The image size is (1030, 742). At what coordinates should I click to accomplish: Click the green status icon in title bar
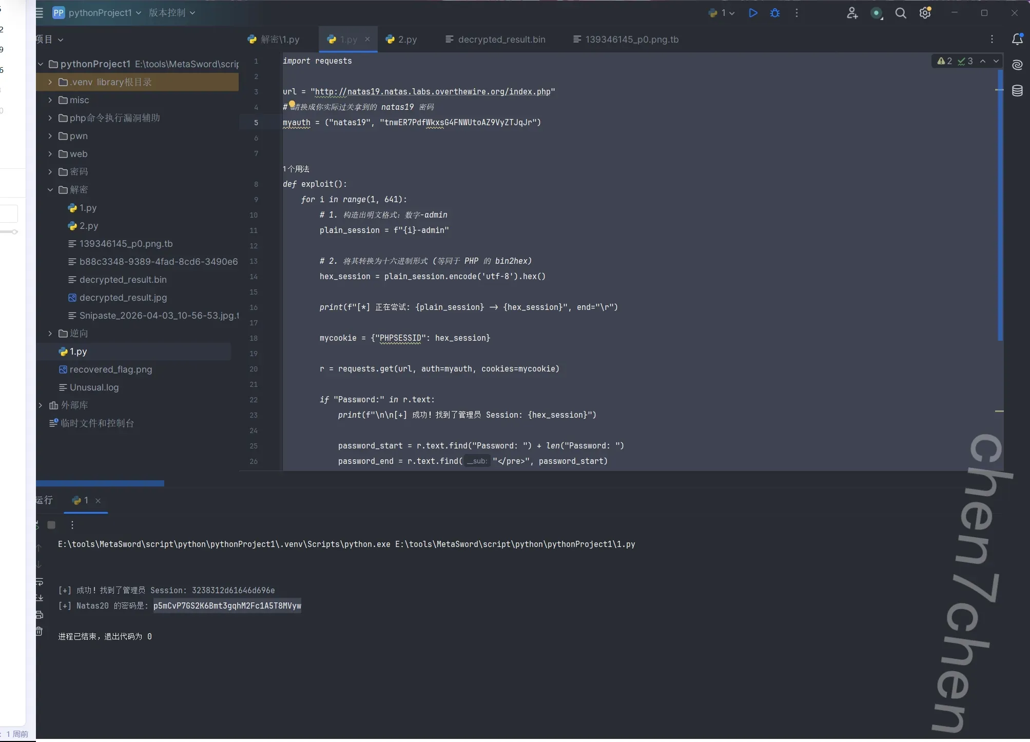(877, 13)
